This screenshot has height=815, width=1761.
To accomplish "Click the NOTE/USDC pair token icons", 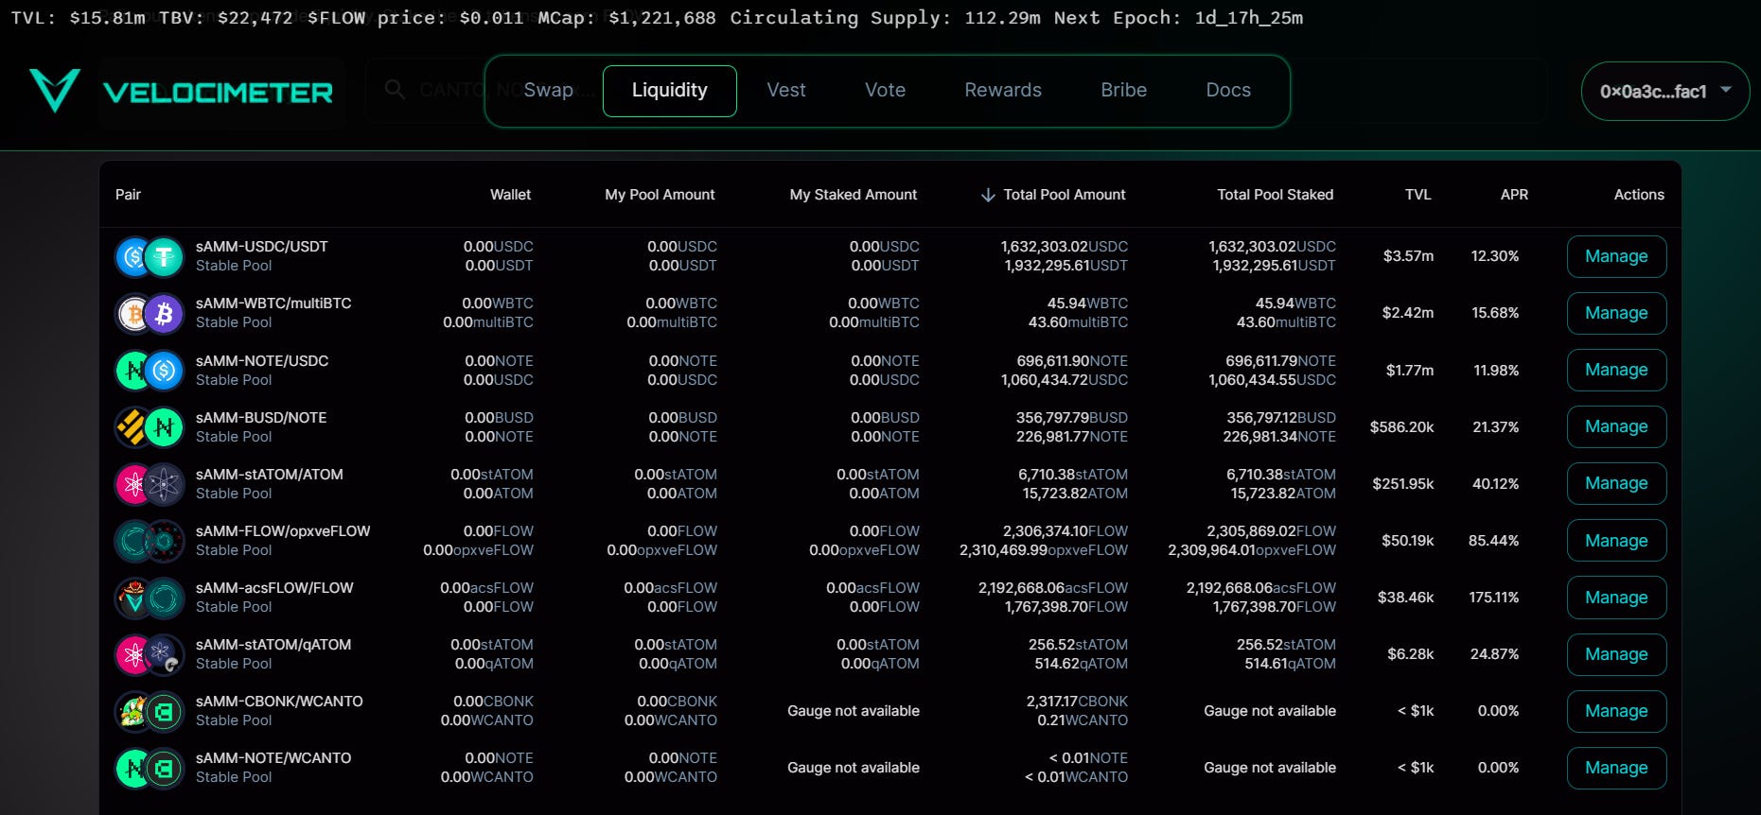I will (150, 370).
